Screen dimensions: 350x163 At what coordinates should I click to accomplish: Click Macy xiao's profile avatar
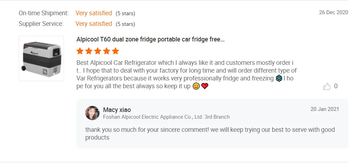point(92,113)
